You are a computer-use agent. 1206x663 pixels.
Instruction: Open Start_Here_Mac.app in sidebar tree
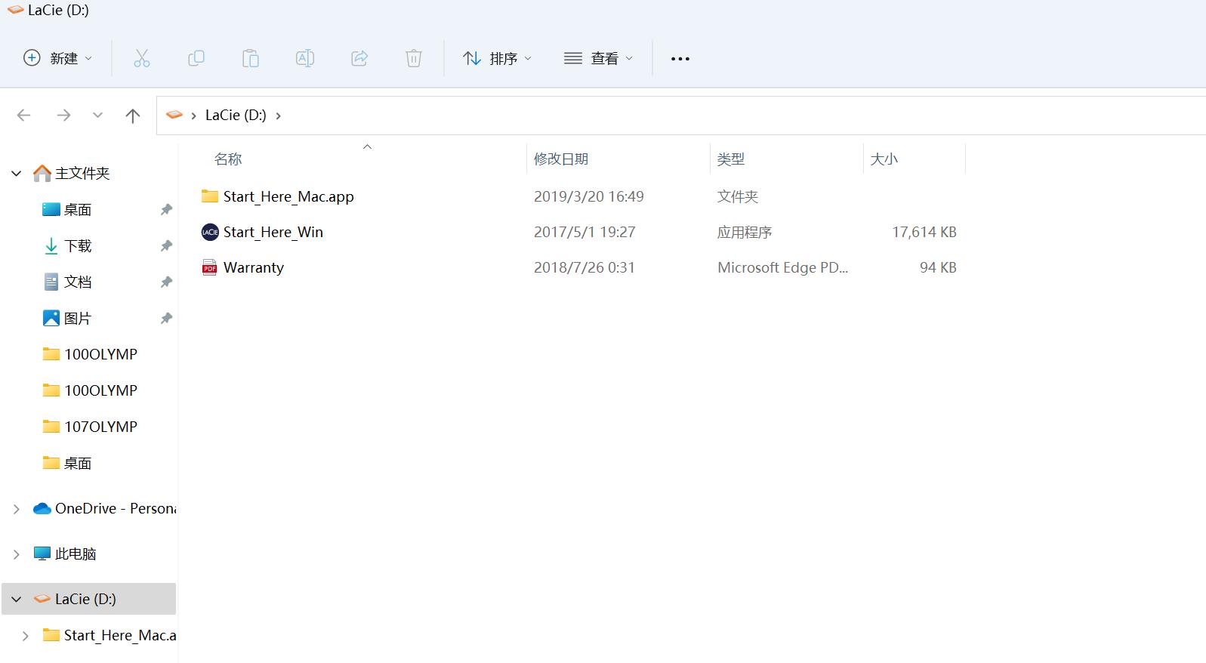coord(119,636)
